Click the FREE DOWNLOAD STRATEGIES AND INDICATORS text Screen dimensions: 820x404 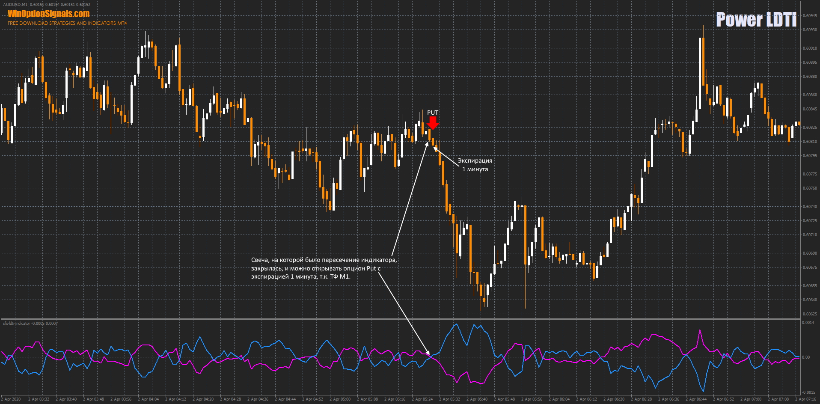(x=67, y=23)
